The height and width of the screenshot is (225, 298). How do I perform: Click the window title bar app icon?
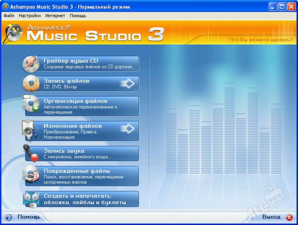(5, 6)
